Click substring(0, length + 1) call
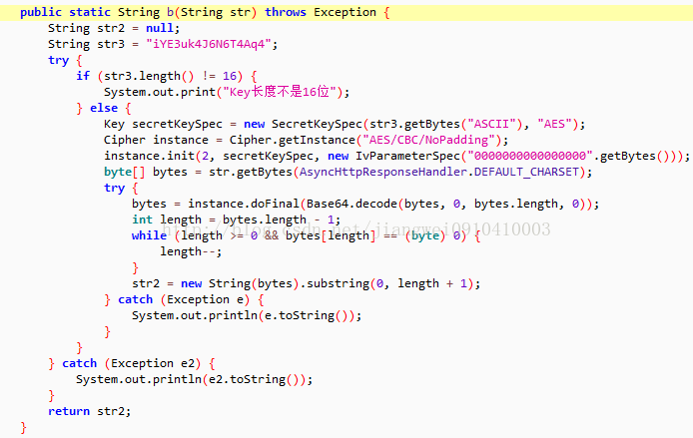The width and height of the screenshot is (693, 438). 390,283
